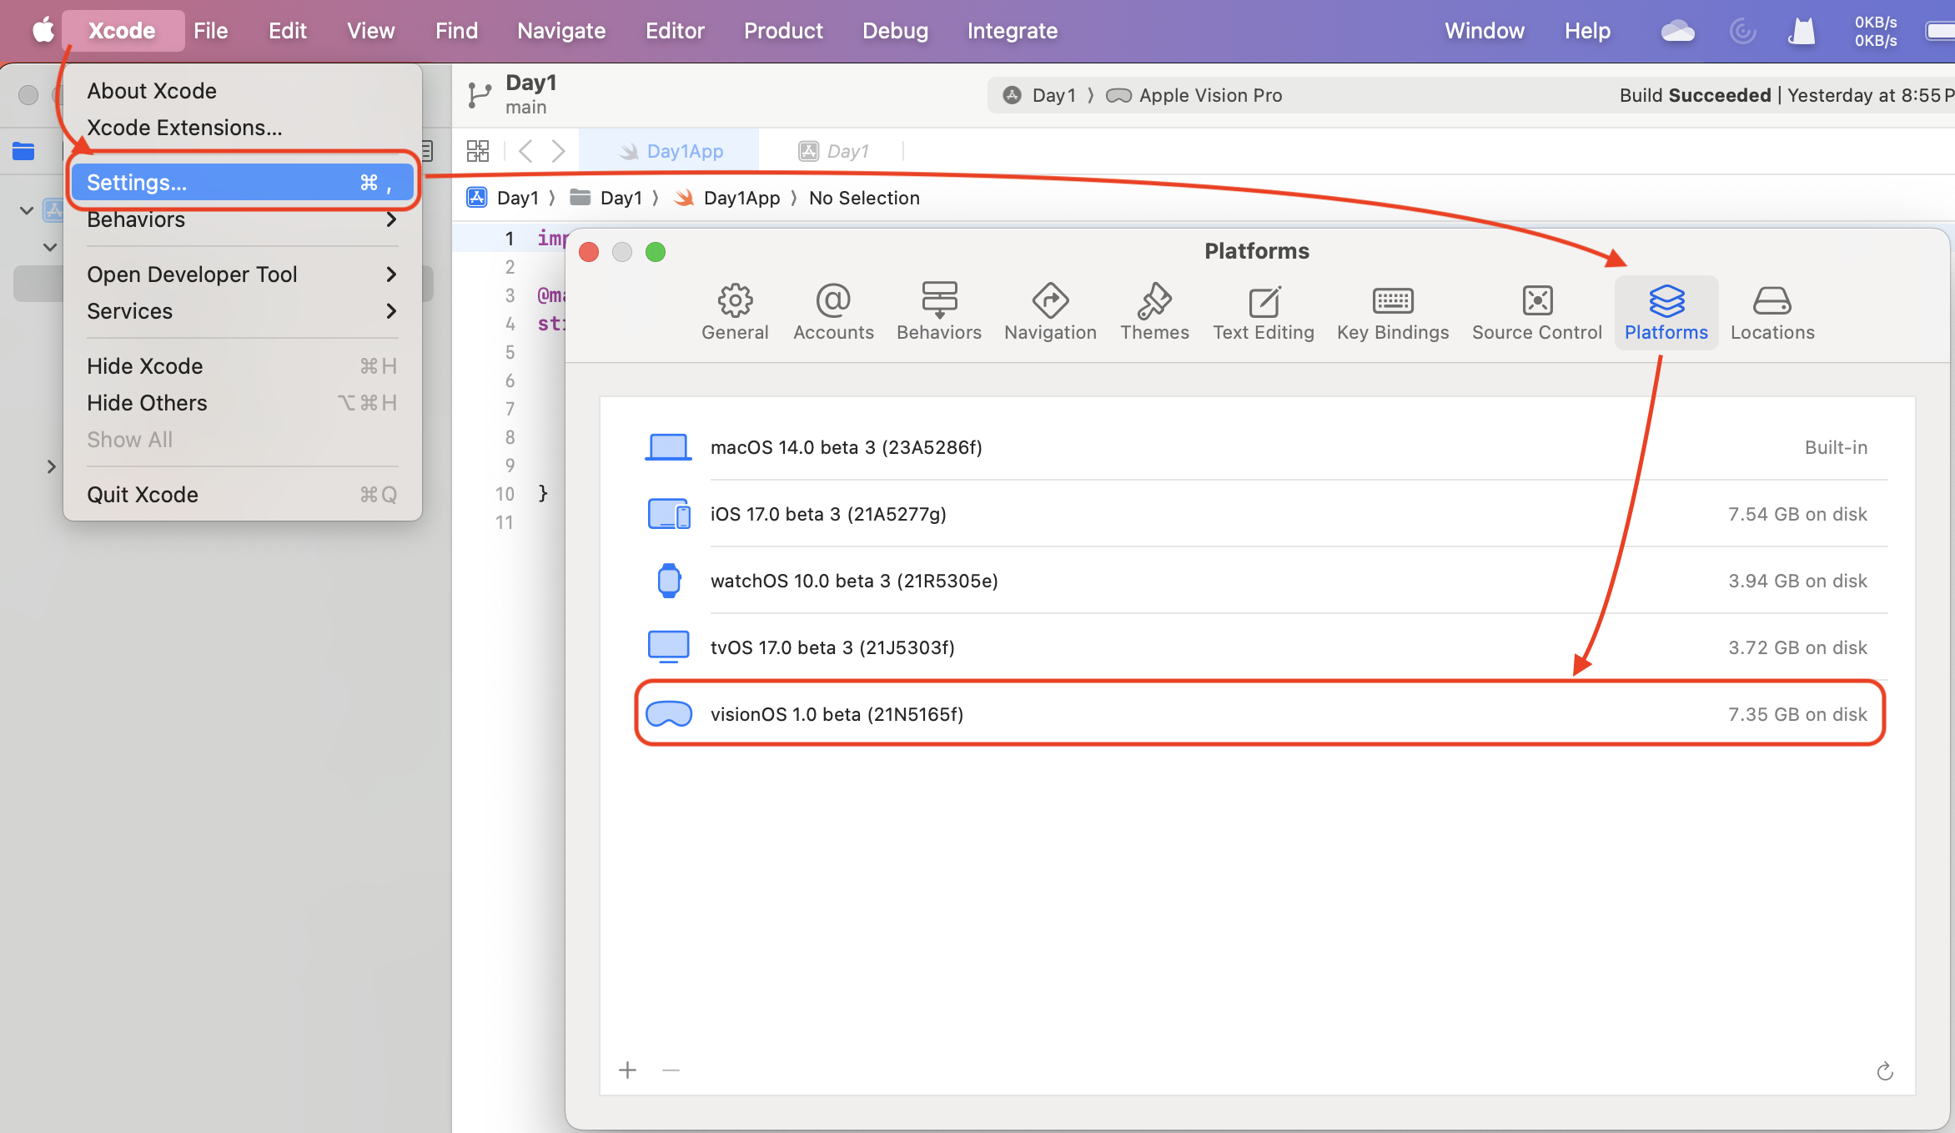Click the plus button to add a platform
1955x1133 pixels.
(x=627, y=1070)
